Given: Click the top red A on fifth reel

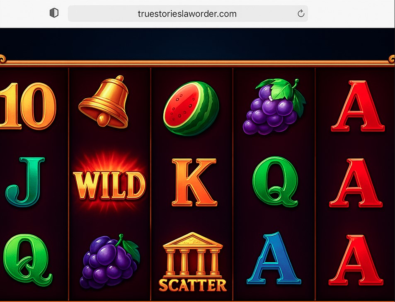Looking at the screenshot, I should point(358,106).
